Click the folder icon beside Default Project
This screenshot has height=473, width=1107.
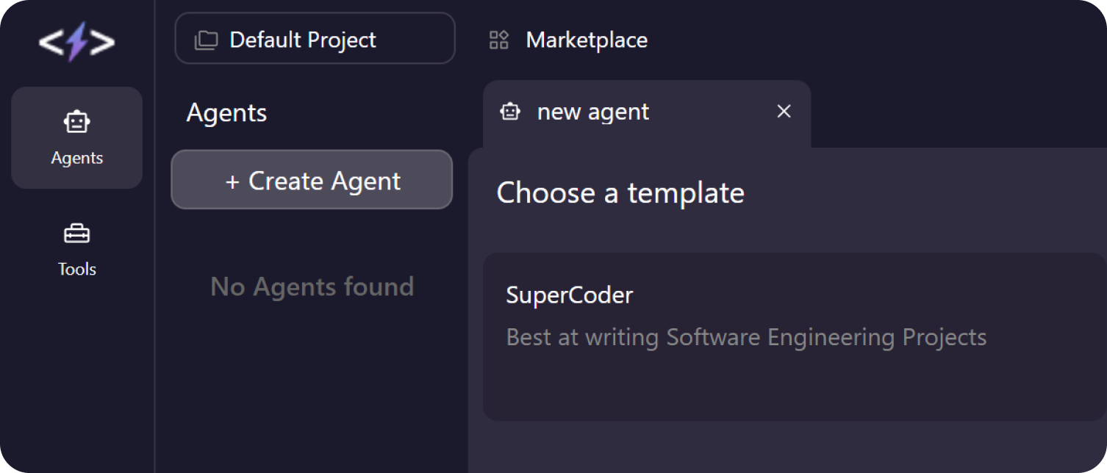click(206, 40)
